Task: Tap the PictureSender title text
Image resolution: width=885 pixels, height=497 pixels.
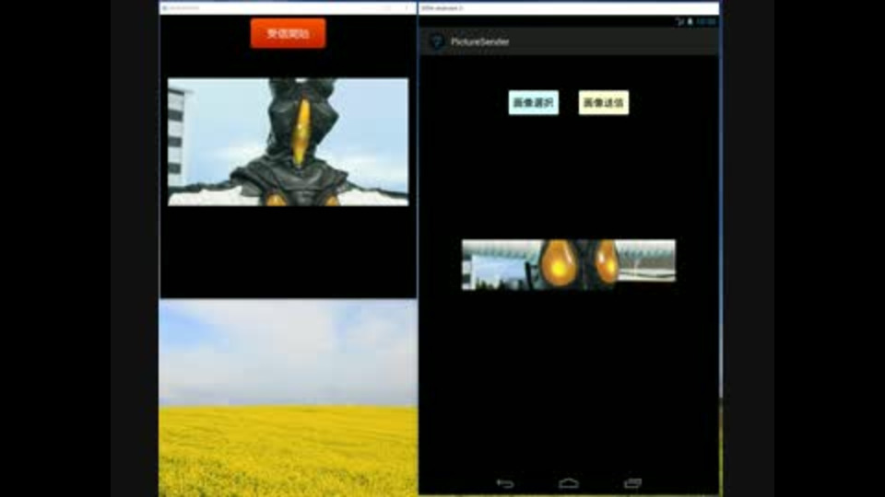Action: click(479, 41)
